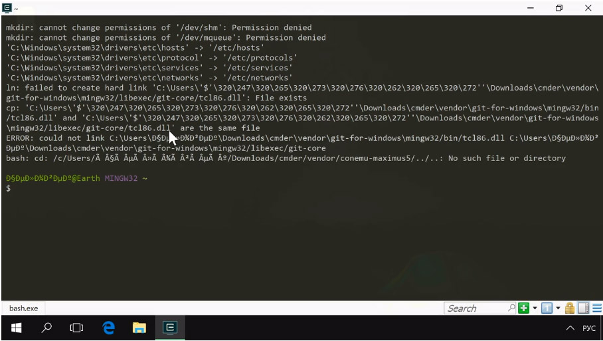Focus the Search input field
Image resolution: width=603 pixels, height=341 pixels.
point(475,308)
